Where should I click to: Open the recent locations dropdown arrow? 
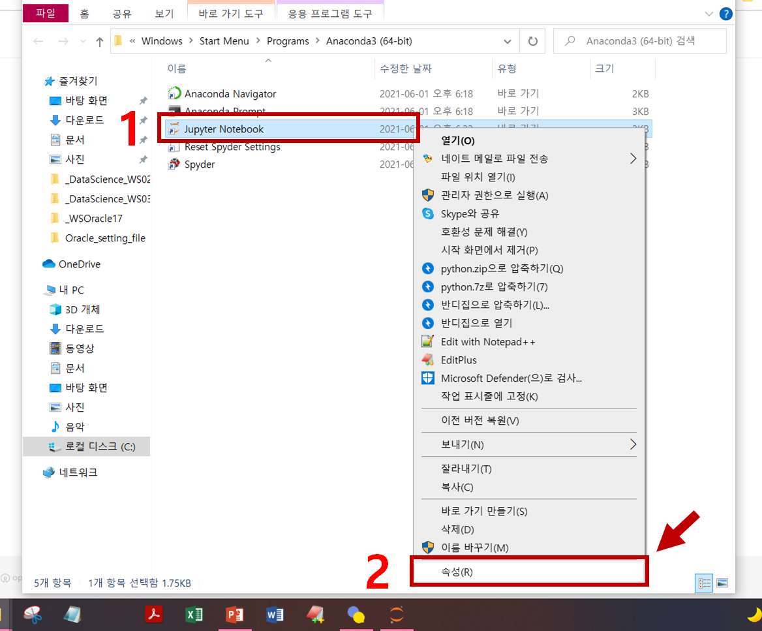(83, 42)
